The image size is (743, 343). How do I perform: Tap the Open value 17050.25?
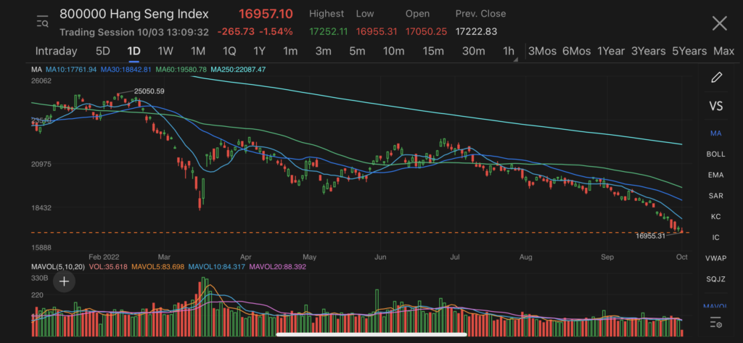(426, 32)
